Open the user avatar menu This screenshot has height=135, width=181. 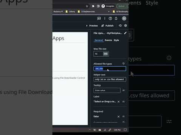click(124, 18)
